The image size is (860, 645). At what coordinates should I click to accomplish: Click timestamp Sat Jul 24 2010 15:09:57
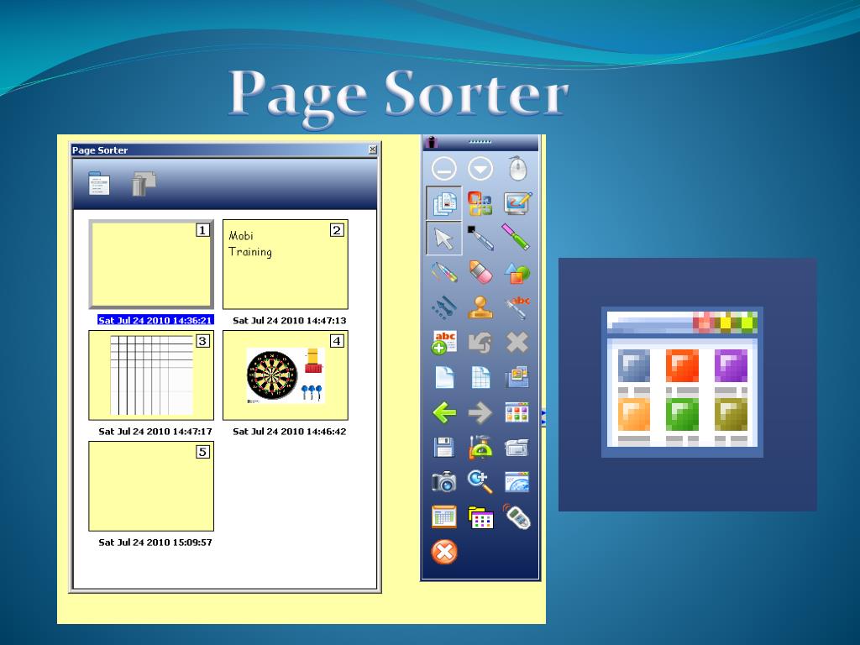pos(155,542)
